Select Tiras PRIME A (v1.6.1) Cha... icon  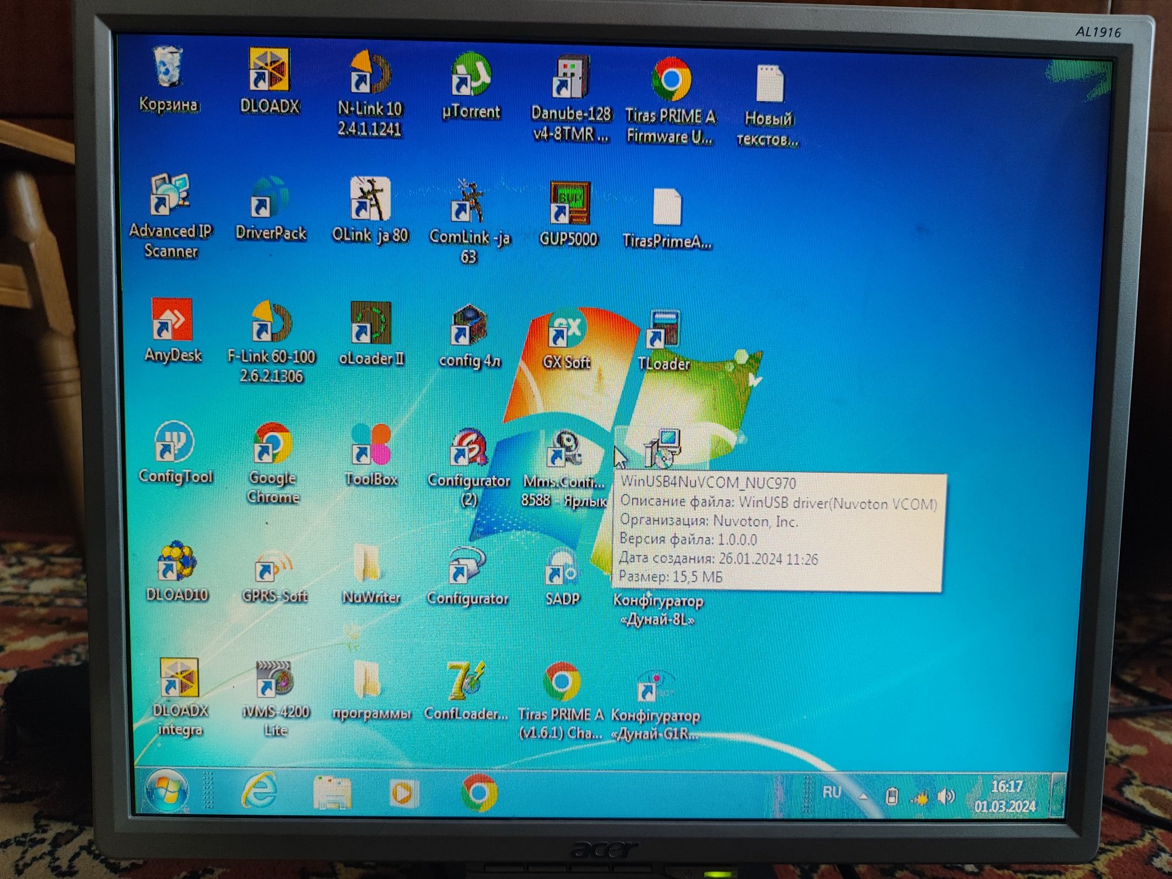[561, 701]
